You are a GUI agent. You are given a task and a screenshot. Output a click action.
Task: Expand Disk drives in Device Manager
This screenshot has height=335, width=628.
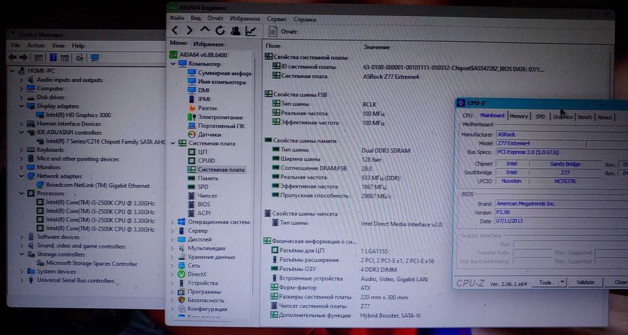click(21, 98)
